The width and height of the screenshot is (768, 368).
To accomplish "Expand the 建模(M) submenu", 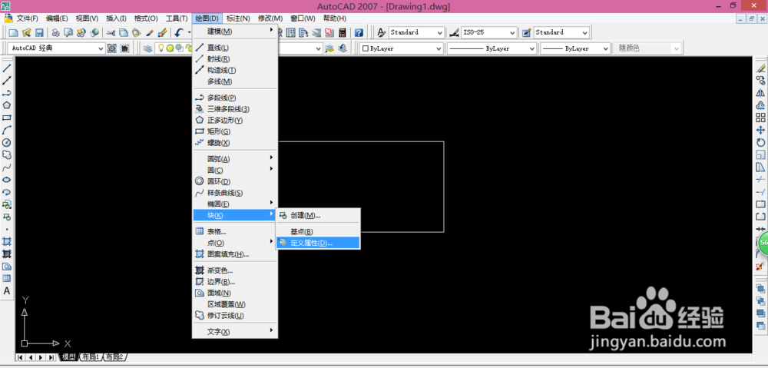I will (x=235, y=31).
